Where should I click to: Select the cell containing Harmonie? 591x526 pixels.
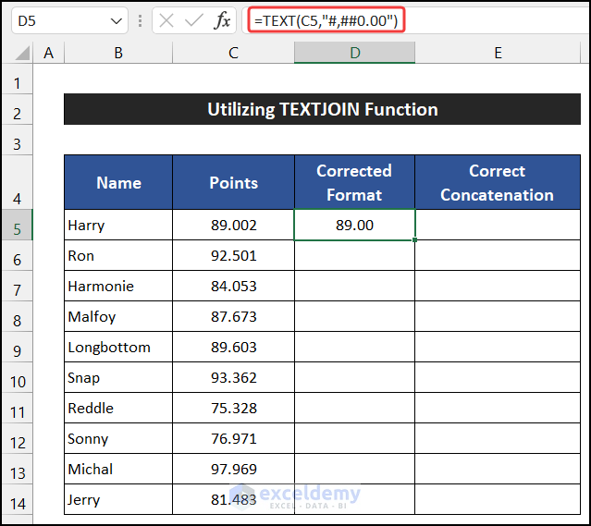point(117,287)
